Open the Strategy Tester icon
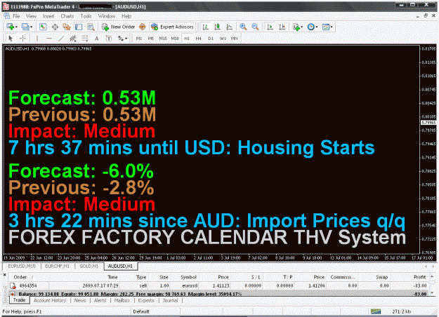439x317 pixels. (x=91, y=27)
